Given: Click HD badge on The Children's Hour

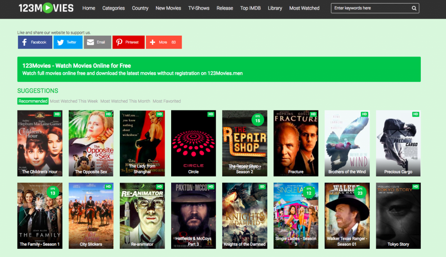Looking at the screenshot, I should (x=57, y=114).
